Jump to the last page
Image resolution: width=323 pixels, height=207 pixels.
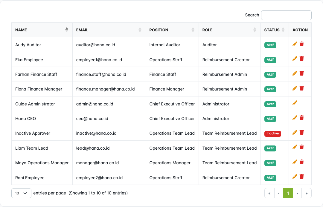click(x=307, y=193)
